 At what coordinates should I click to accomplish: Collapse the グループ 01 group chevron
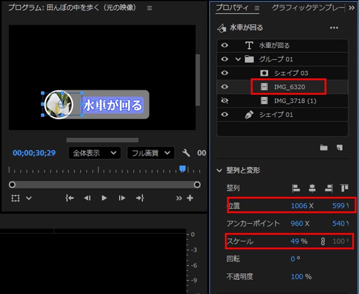pos(238,59)
